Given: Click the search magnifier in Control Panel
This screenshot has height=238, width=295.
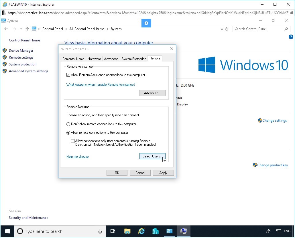Looking at the screenshot, I should tap(286, 29).
